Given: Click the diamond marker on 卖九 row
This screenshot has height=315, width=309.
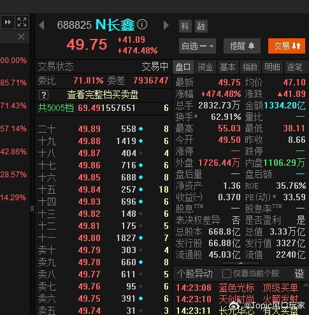Looking at the screenshot, I should [141, 262].
